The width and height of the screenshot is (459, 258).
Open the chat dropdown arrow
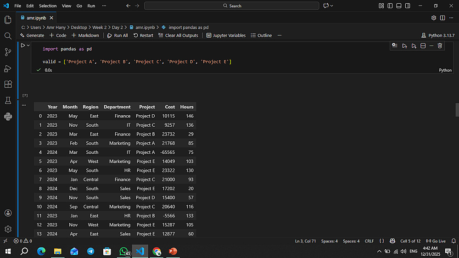(x=332, y=6)
